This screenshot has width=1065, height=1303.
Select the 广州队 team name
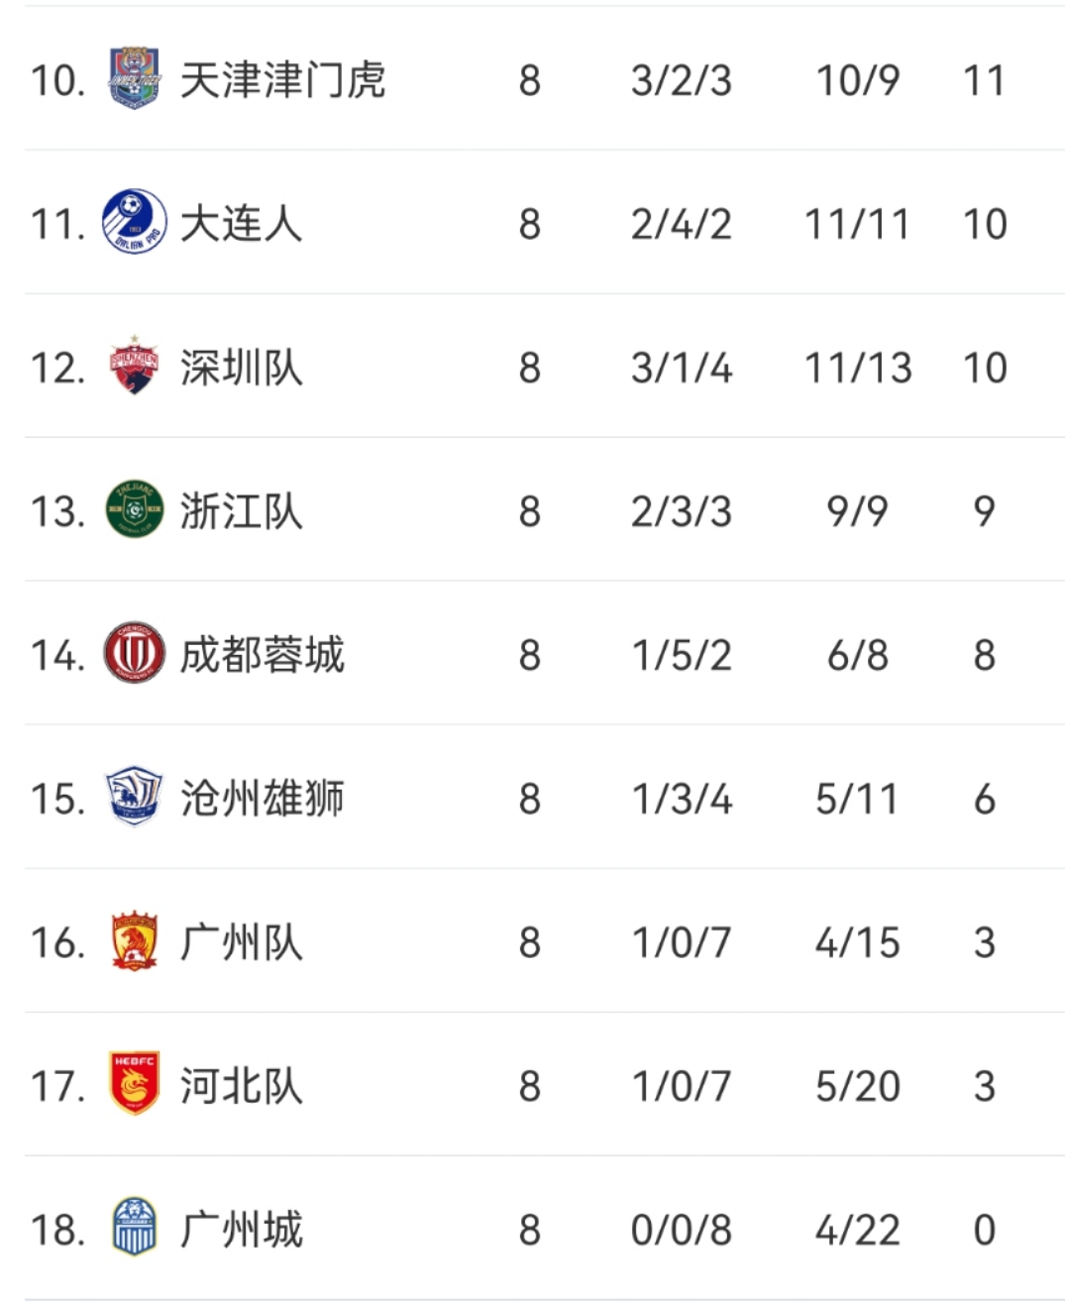(x=241, y=942)
